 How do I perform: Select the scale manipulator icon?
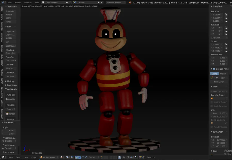tap(86, 157)
